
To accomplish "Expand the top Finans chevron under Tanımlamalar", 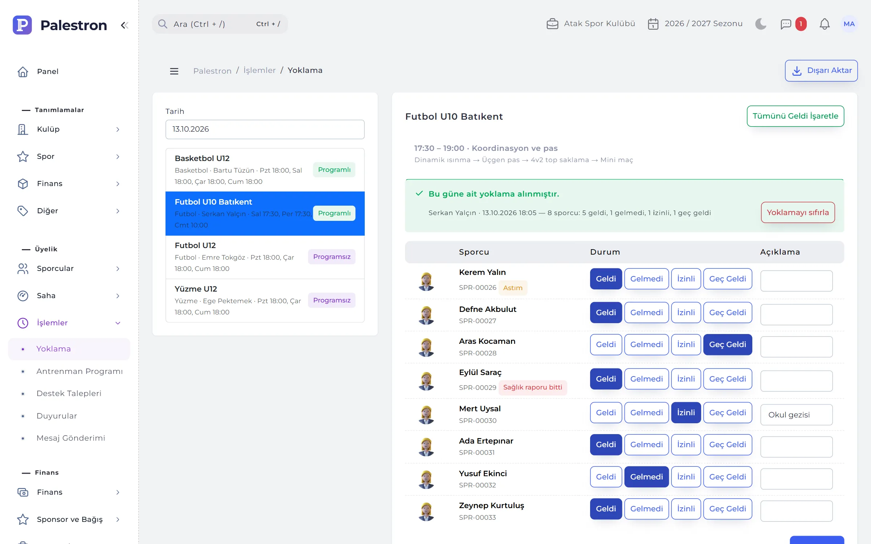I will (x=118, y=184).
